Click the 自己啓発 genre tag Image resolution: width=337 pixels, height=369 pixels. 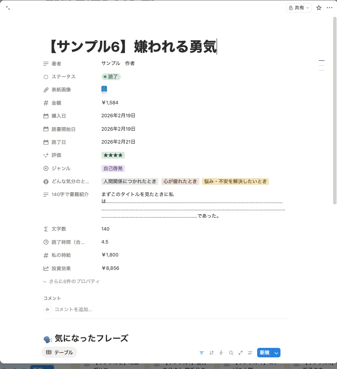tap(113, 169)
